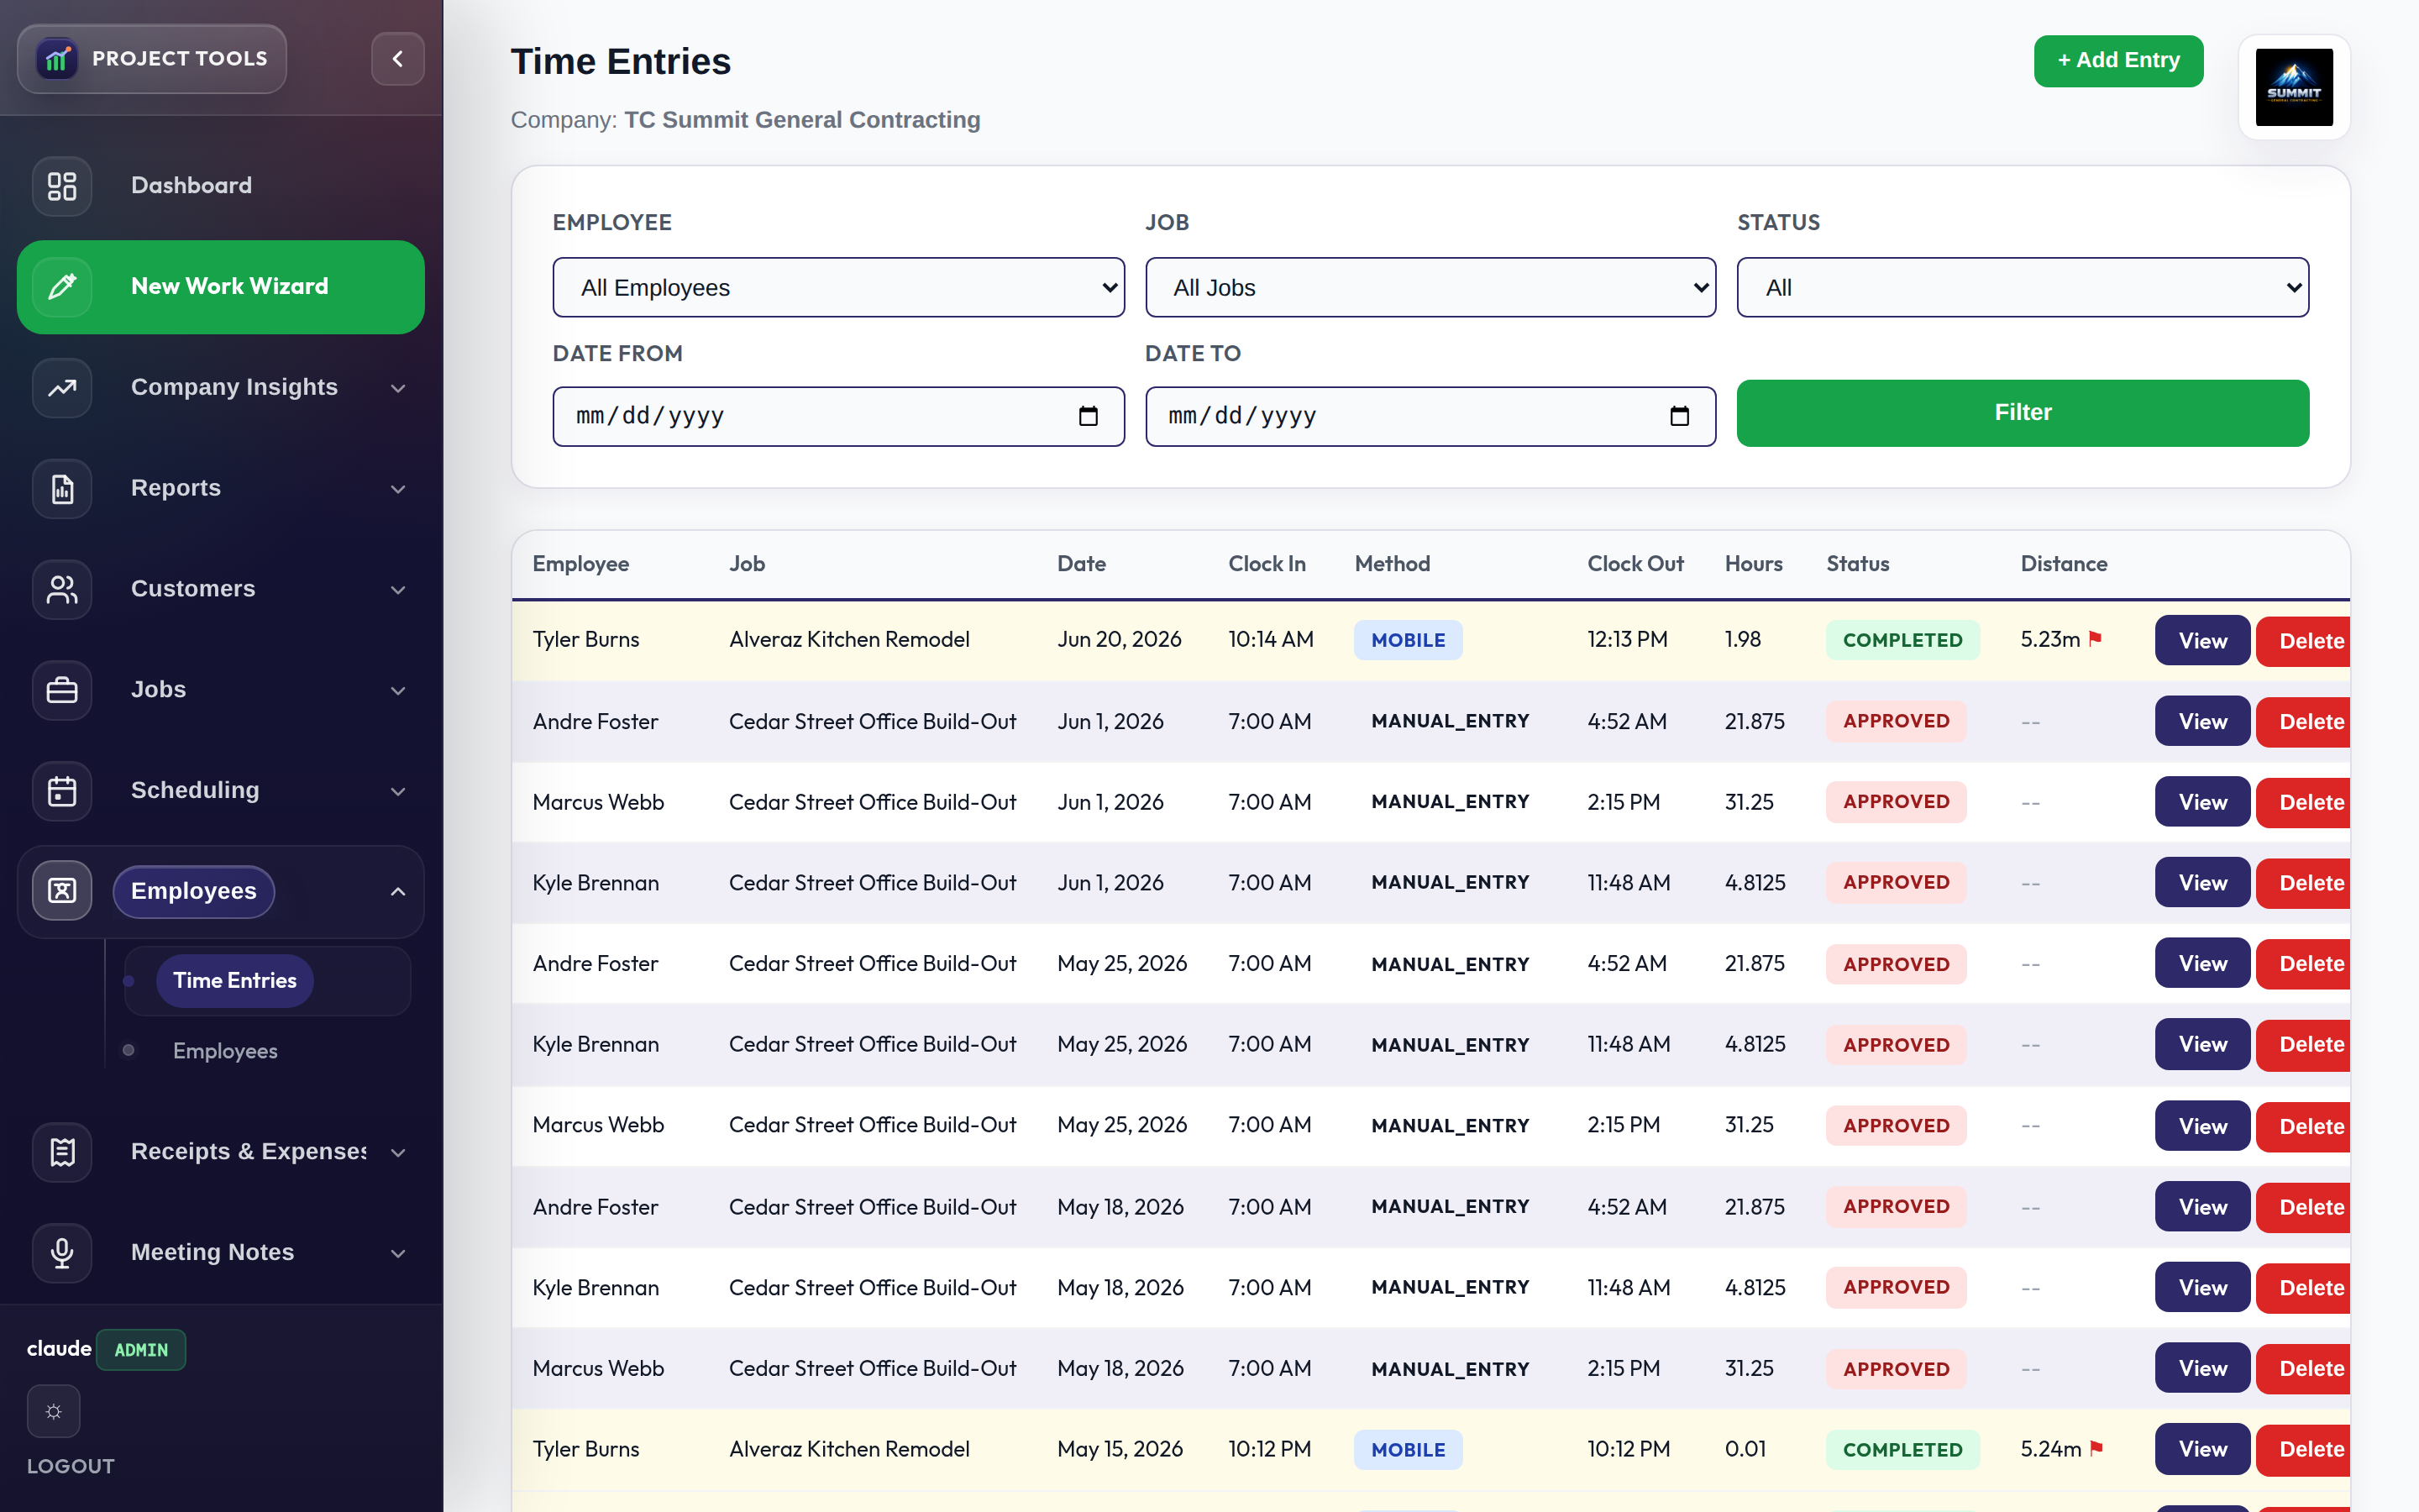Viewport: 2419px width, 1512px height.
Task: Click the Date To input field
Action: [1430, 416]
